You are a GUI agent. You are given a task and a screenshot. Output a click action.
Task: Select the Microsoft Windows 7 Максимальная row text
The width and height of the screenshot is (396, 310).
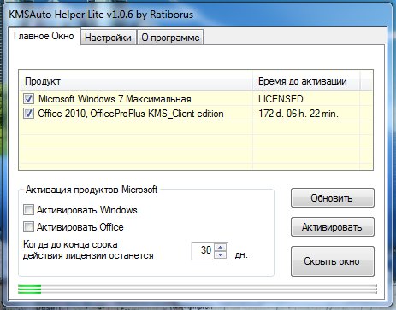coord(115,99)
